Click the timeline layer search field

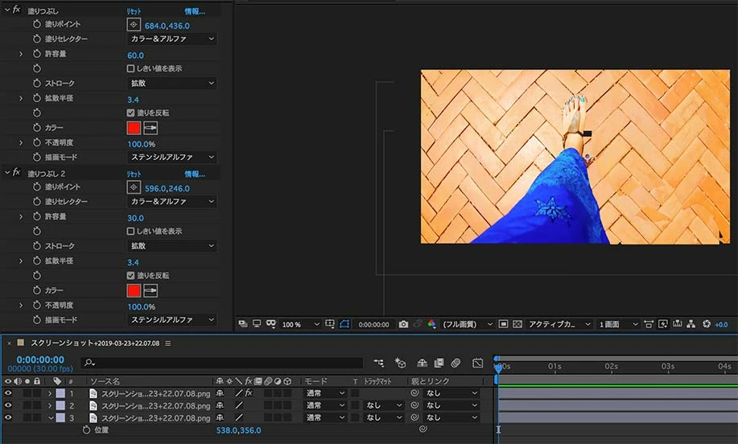(222, 363)
